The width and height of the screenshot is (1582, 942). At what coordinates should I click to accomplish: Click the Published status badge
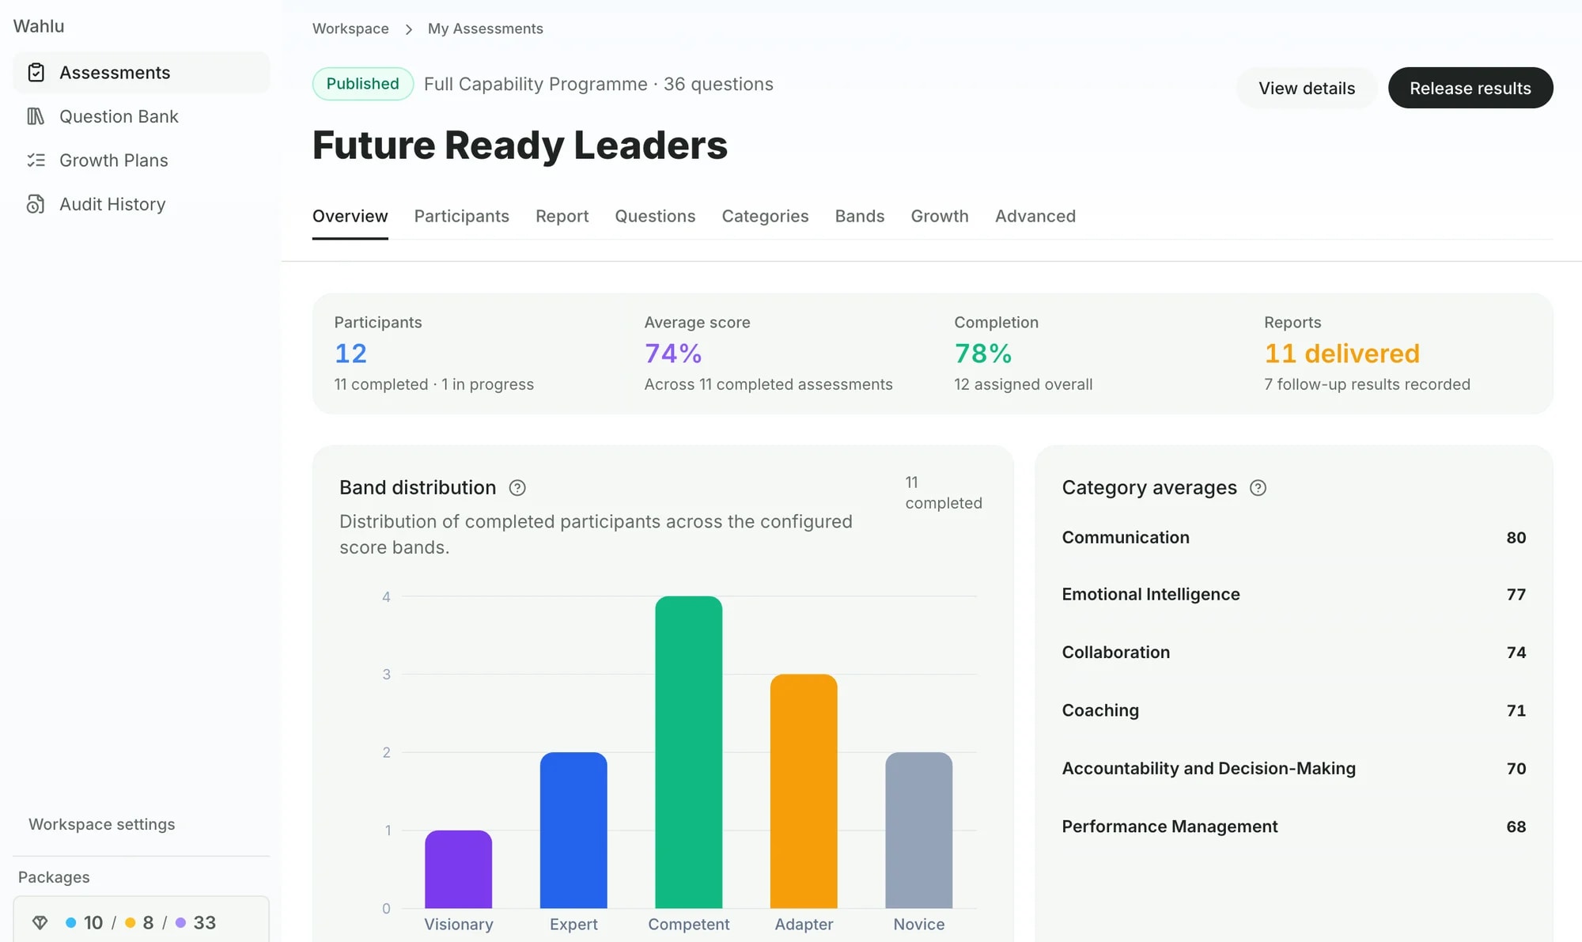tap(363, 84)
